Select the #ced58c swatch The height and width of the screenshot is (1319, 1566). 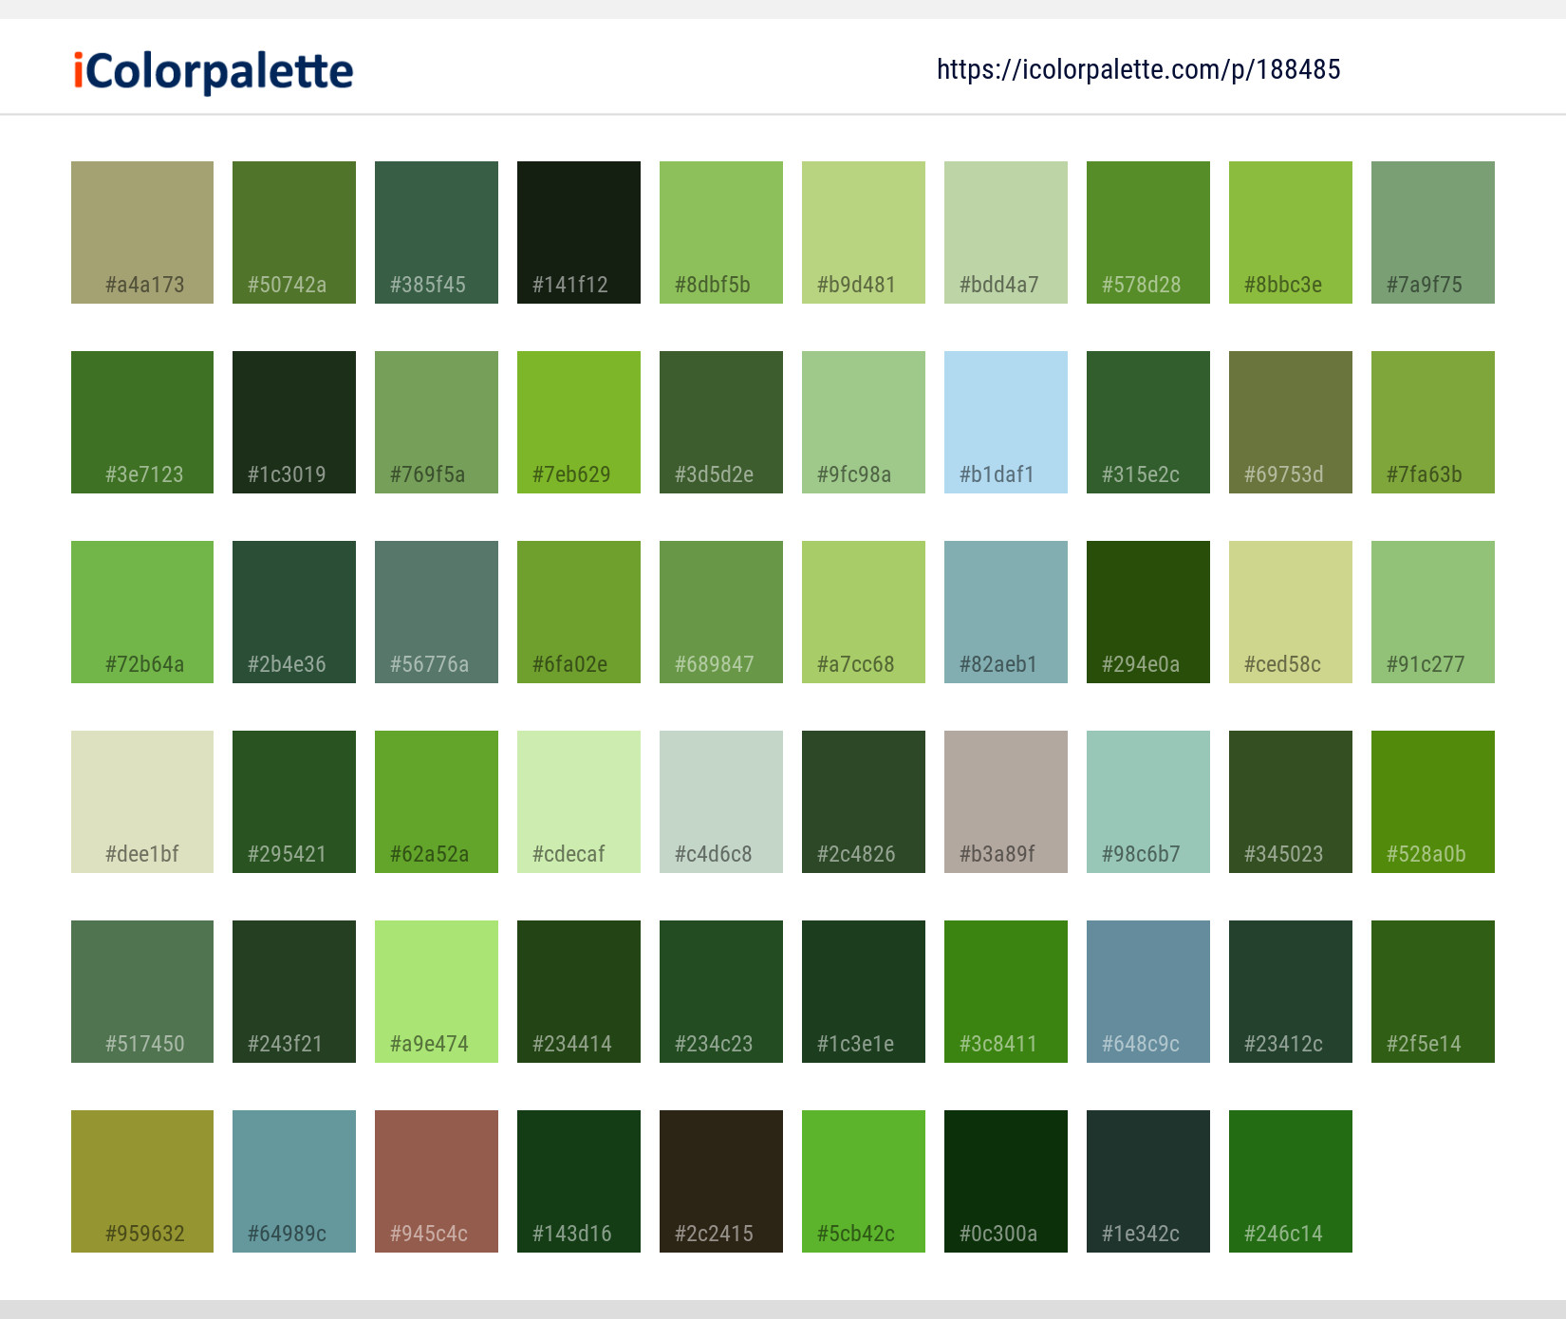coord(1291,612)
